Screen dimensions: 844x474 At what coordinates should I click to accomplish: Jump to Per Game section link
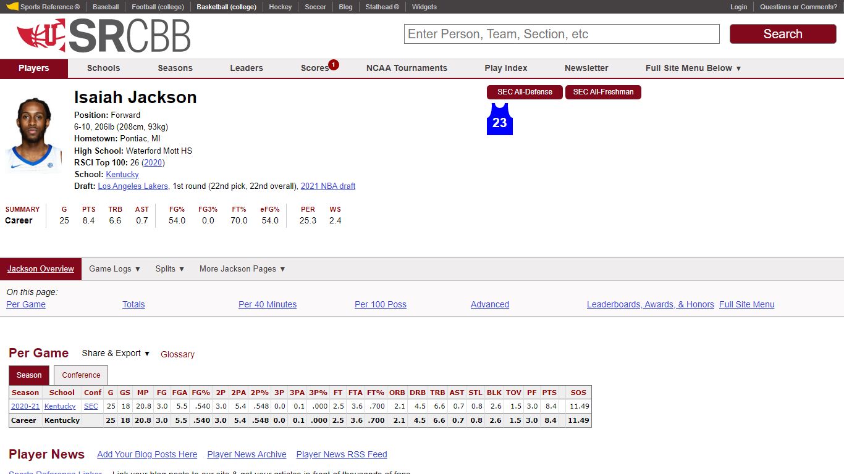click(x=26, y=304)
